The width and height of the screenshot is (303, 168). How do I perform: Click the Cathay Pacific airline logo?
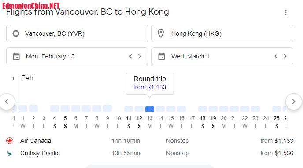point(10,153)
